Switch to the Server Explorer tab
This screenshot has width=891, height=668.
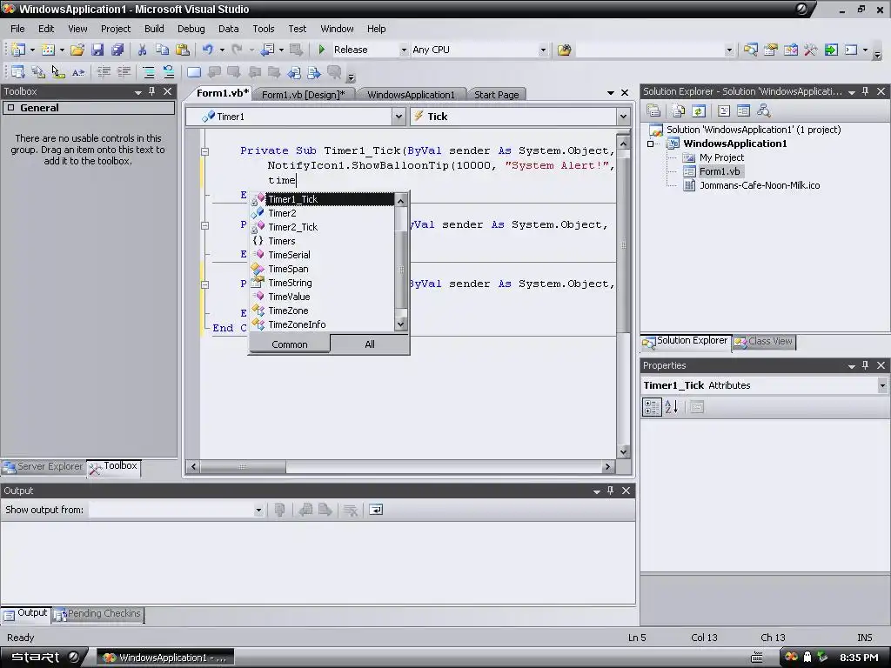pos(44,466)
